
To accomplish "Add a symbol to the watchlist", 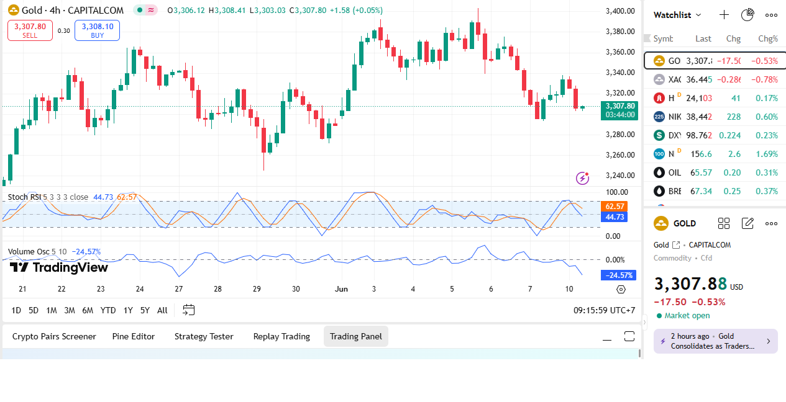I will click(724, 15).
